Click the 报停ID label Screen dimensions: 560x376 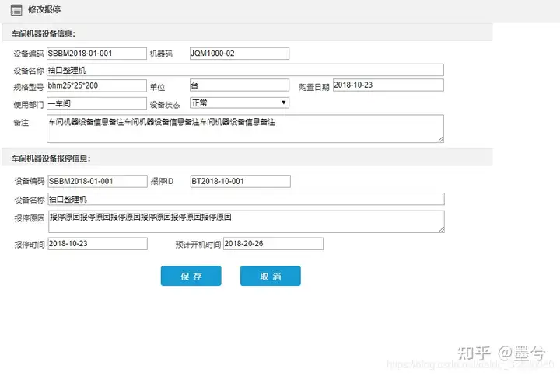[x=162, y=181]
